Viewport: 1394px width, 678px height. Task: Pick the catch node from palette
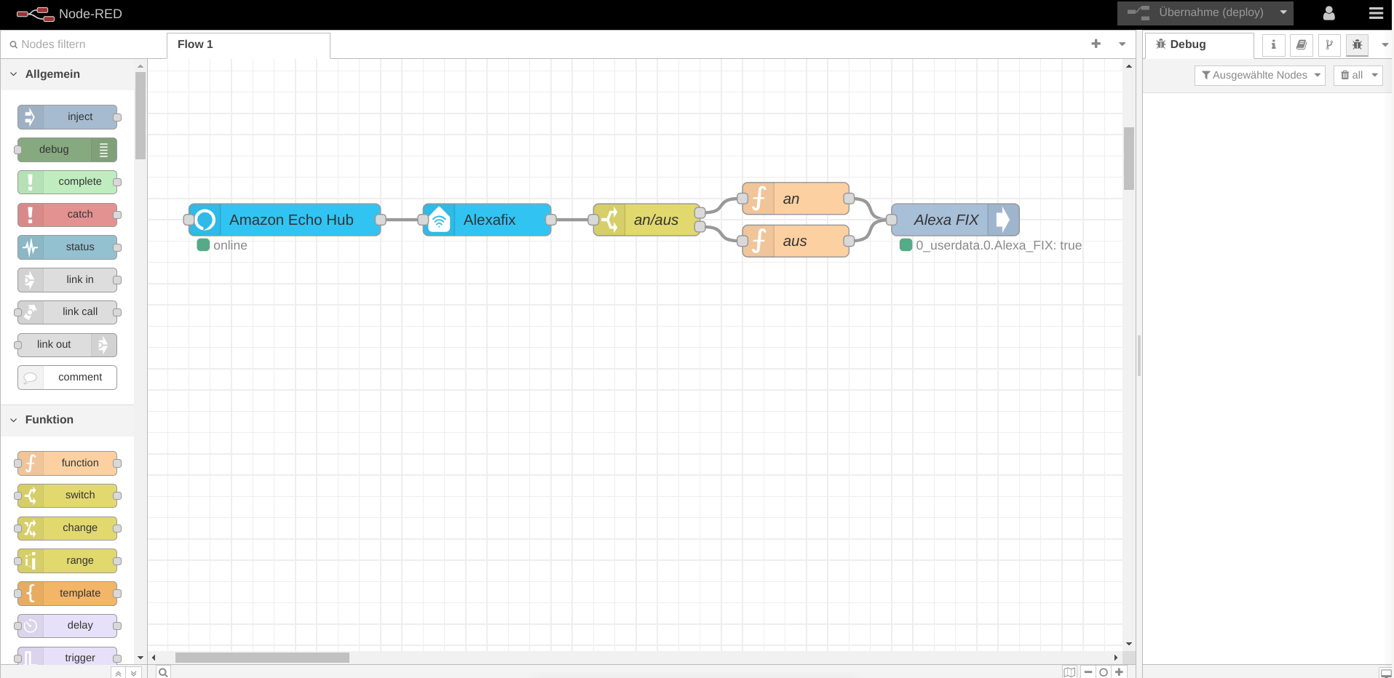(67, 215)
